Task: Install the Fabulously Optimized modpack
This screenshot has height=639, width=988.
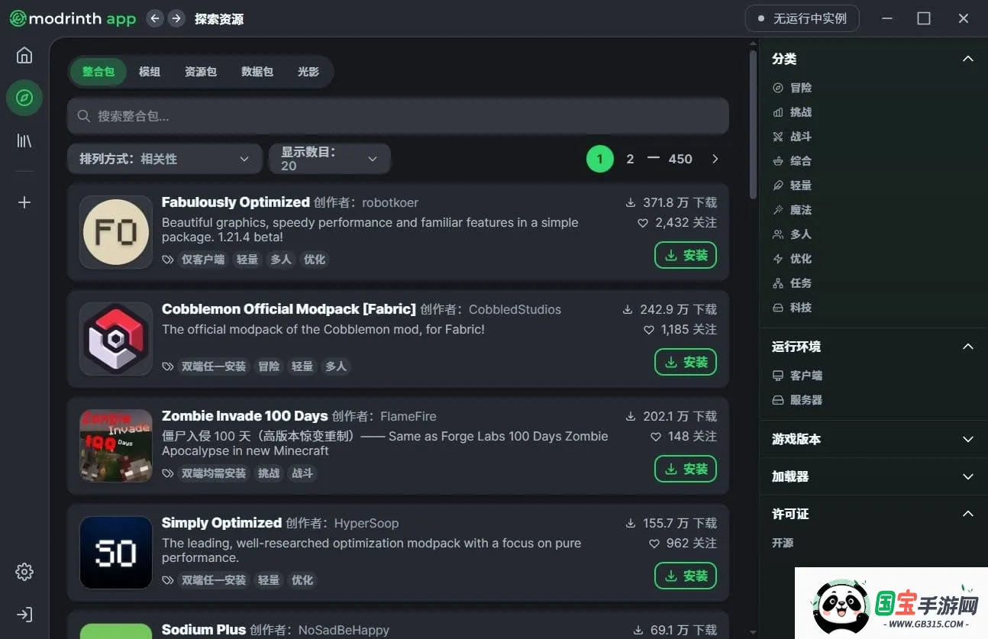Action: pyautogui.click(x=686, y=255)
